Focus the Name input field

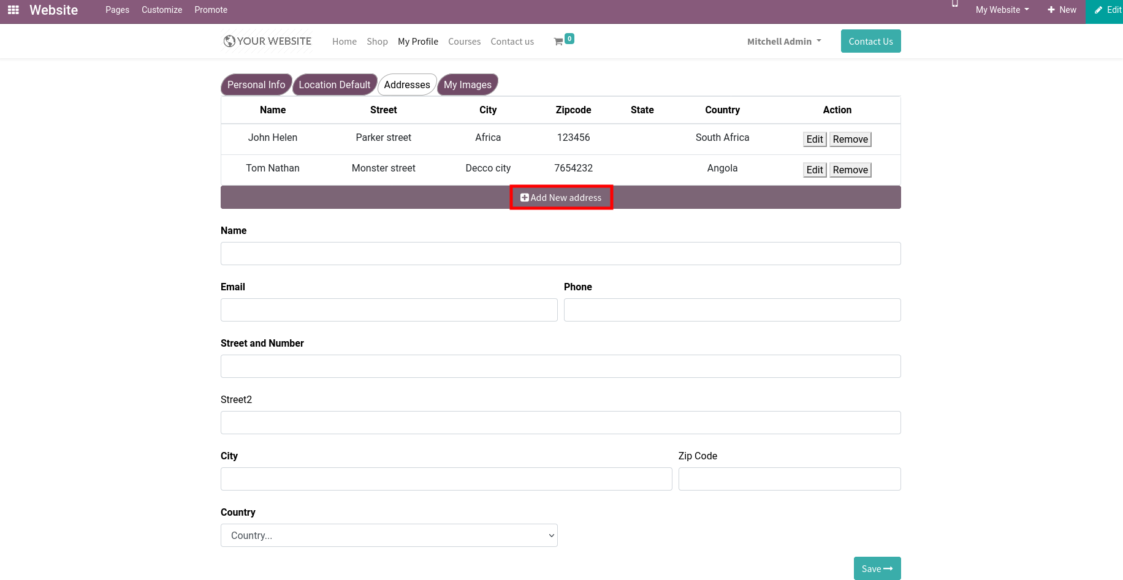560,254
